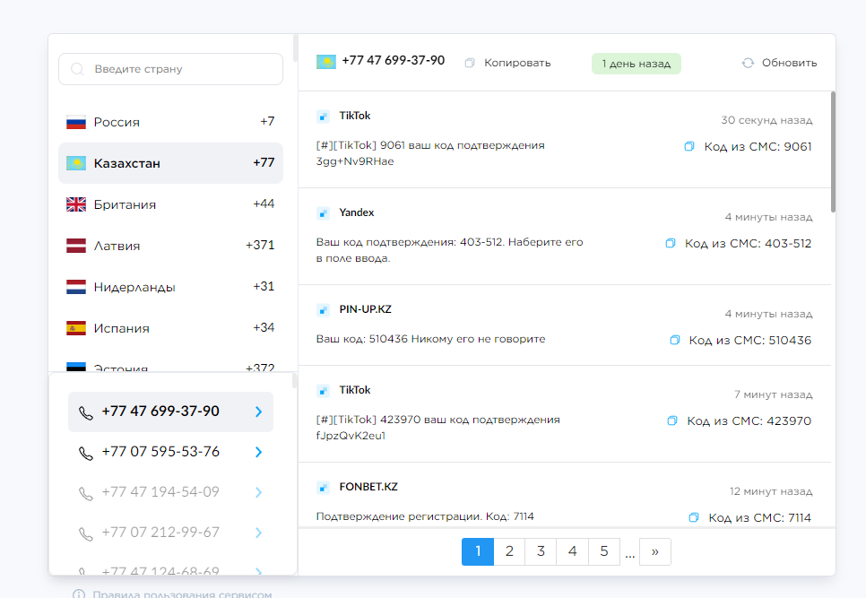
Task: Open number +77 47 699-37-90 via its chevron
Action: 258,412
